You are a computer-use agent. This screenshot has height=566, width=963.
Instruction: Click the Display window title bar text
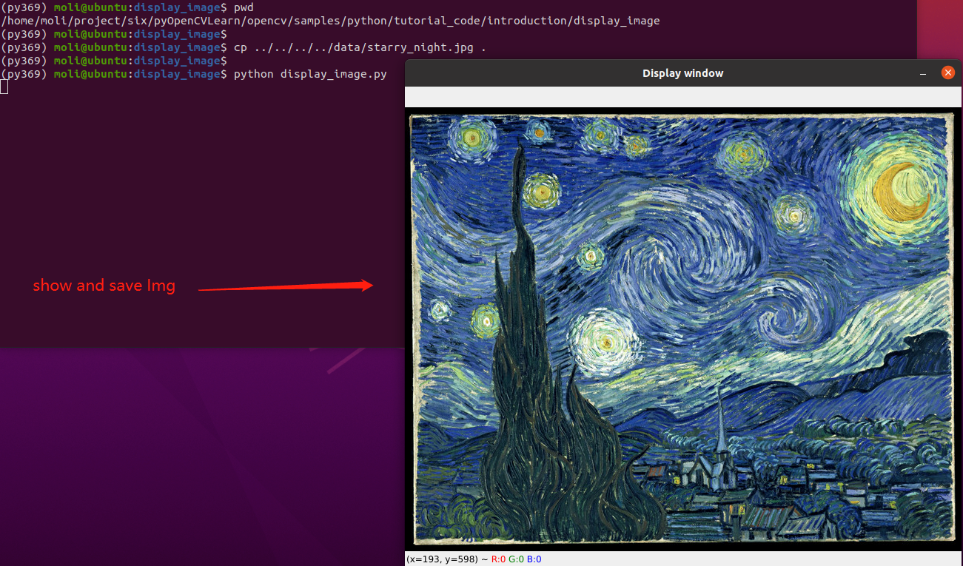tap(682, 73)
